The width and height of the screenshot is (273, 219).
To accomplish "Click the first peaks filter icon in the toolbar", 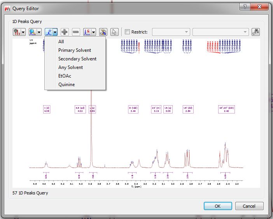I will tap(17, 32).
